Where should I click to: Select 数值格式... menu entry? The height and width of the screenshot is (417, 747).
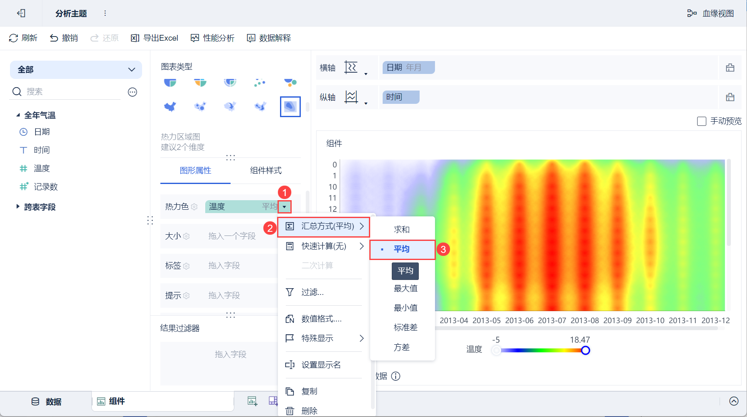324,319
